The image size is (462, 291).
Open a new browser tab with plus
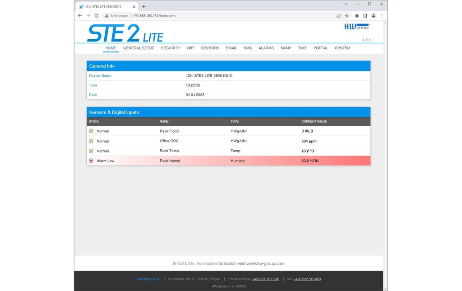144,6
